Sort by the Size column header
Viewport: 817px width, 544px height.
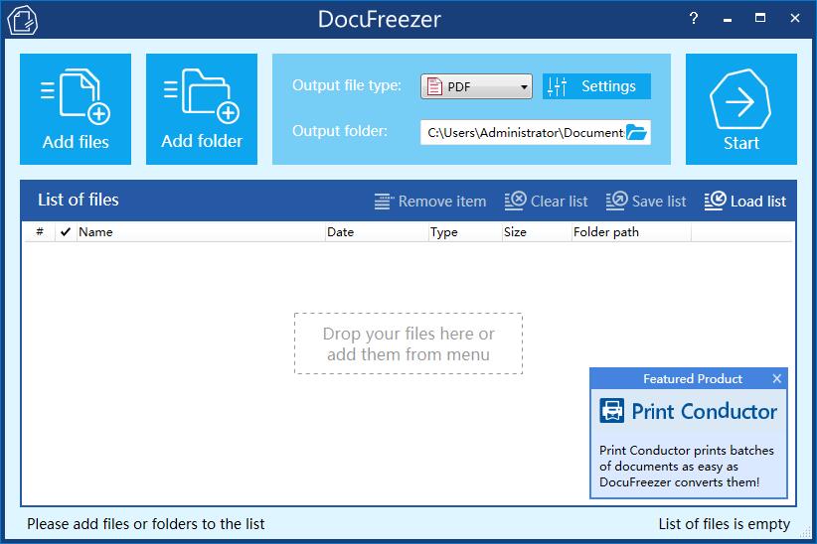[x=537, y=232]
